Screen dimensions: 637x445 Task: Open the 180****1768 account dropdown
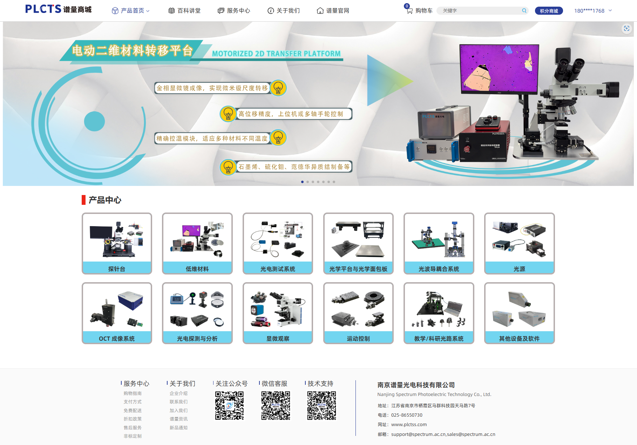[592, 11]
